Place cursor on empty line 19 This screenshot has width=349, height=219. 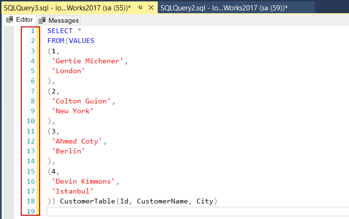[198, 211]
